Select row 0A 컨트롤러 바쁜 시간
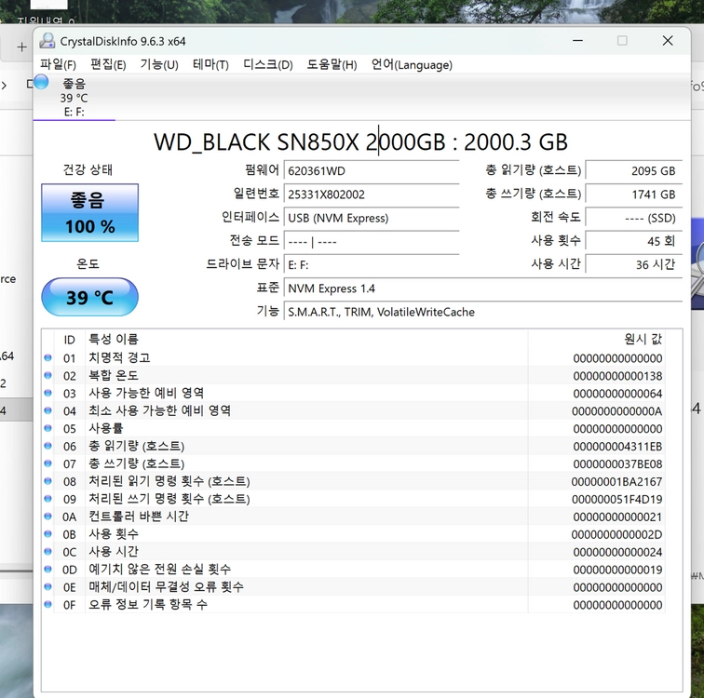Image resolution: width=704 pixels, height=698 pixels. click(354, 517)
